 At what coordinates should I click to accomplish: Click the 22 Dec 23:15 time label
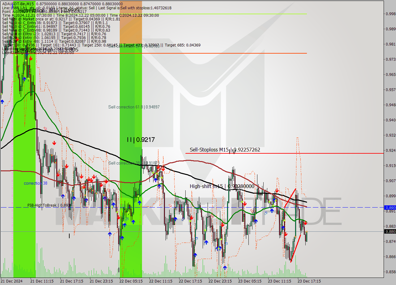click(x=220, y=281)
